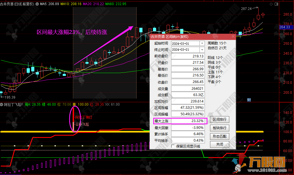Viewport: 294px width, 175px height.
Task: Click the MA5: 206.89 label
Action: (49, 4)
